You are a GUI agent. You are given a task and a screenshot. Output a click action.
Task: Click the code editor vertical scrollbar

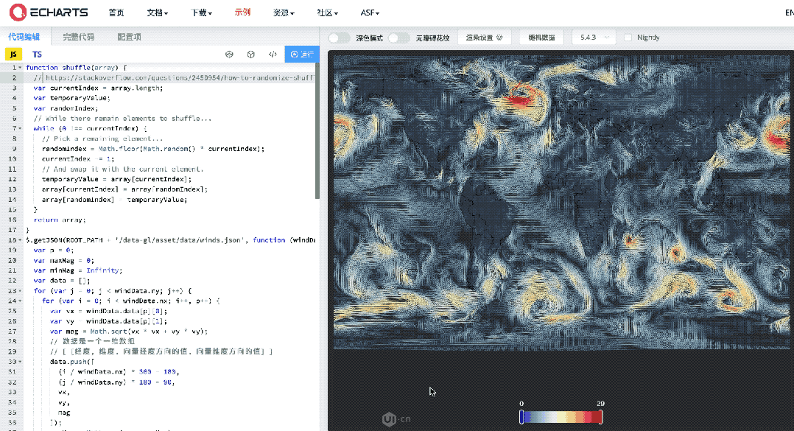point(317,132)
